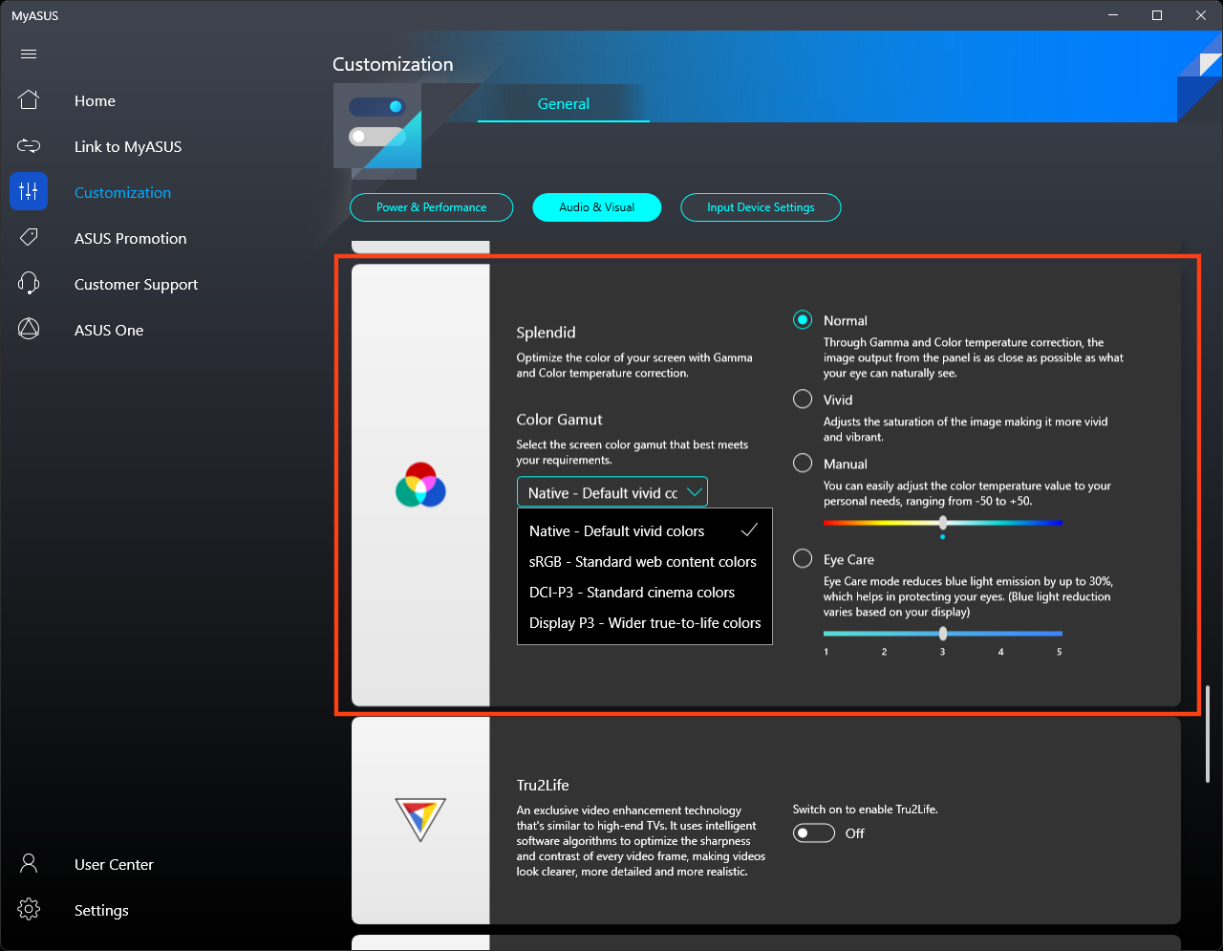The width and height of the screenshot is (1223, 951).
Task: Open Settings page
Action: coord(101,910)
